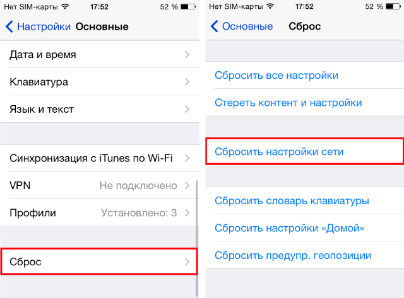The height and width of the screenshot is (298, 404).
Task: Expand the Клавиатура row chevron
Action: [187, 82]
